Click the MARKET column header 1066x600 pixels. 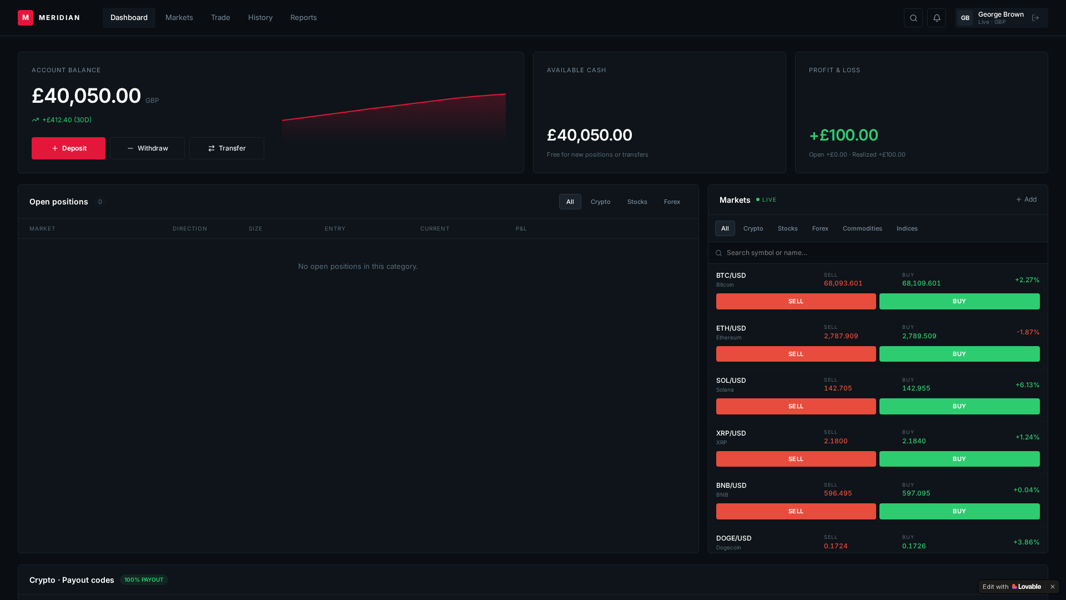point(42,229)
